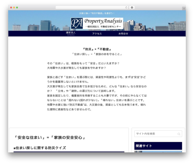This screenshot has height=164, width=194.
Task: Open the 運営法人 Company menu item
Action: (71, 33)
